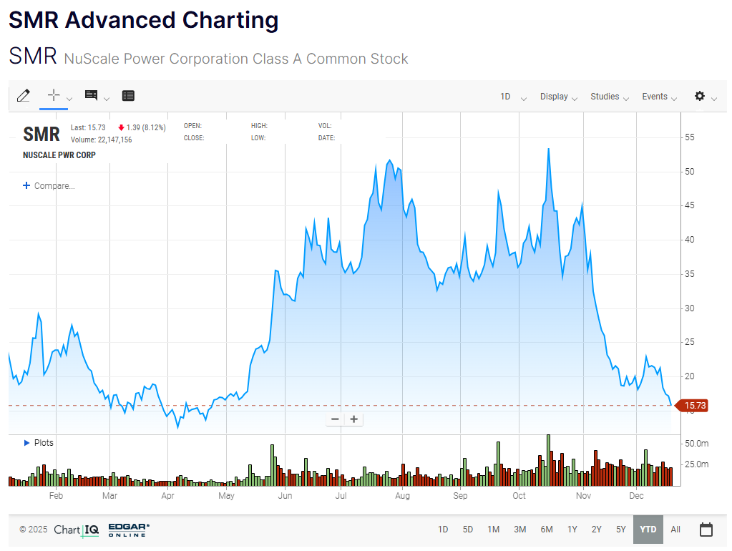Open the calendar date range picker
The image size is (732, 551).
click(x=706, y=530)
